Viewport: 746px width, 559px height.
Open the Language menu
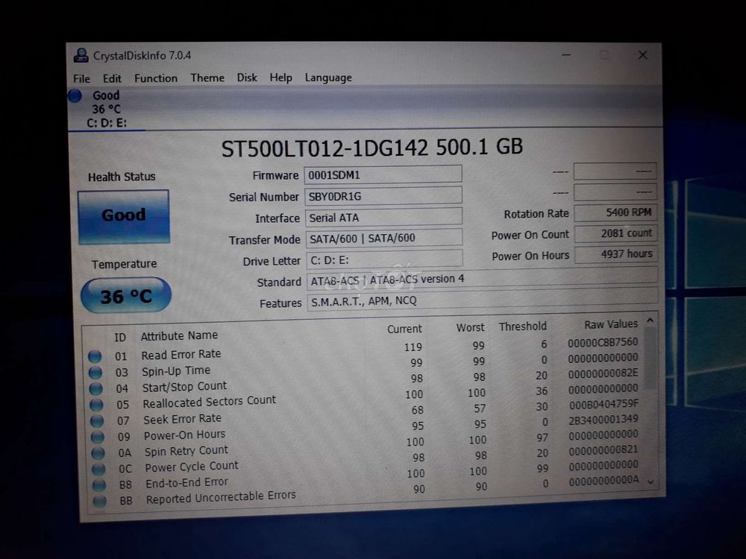click(x=328, y=78)
